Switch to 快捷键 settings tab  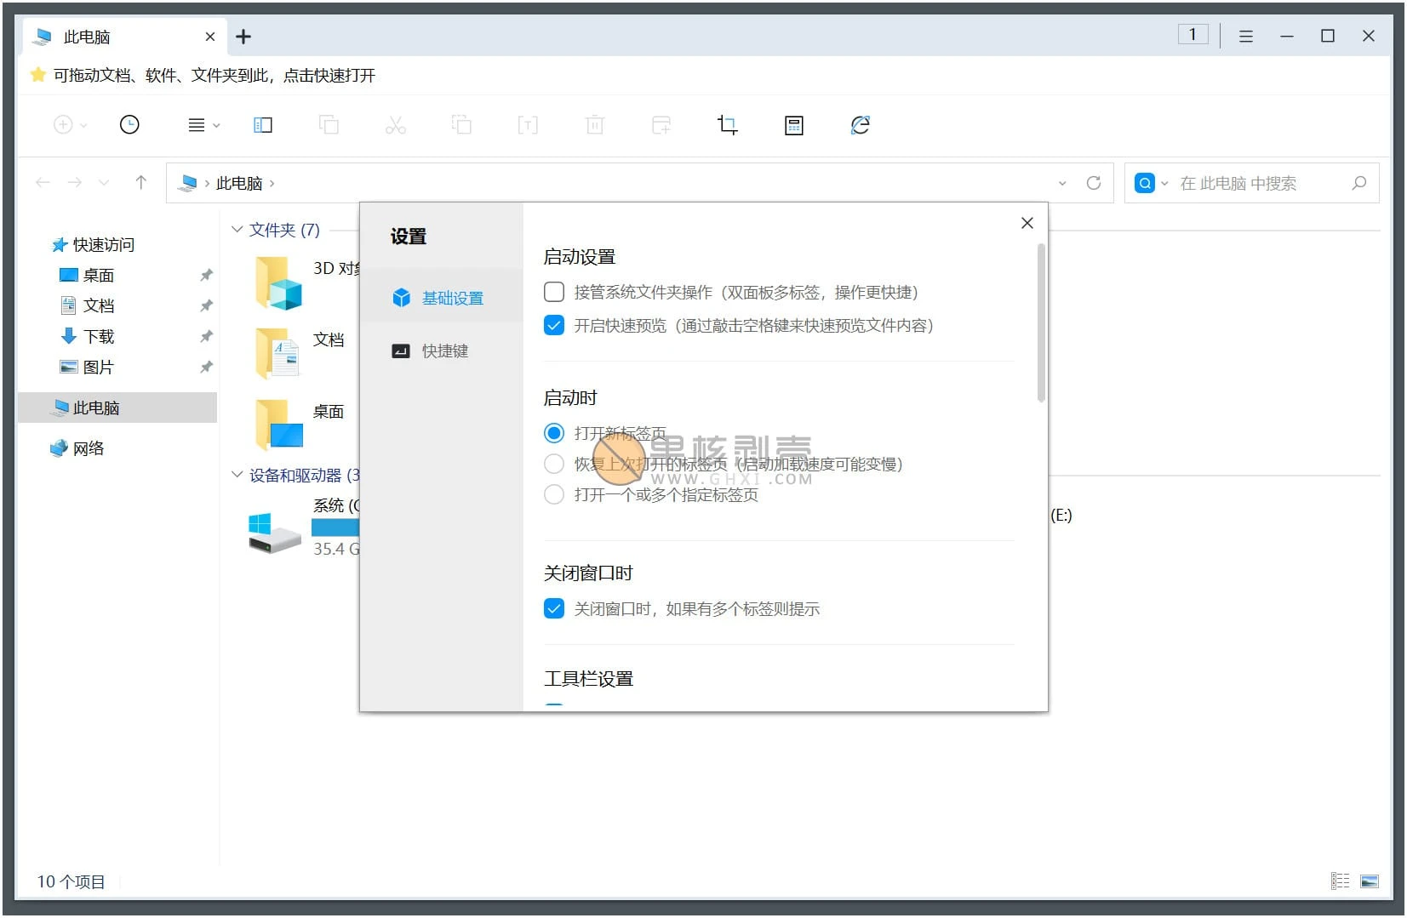click(x=444, y=351)
